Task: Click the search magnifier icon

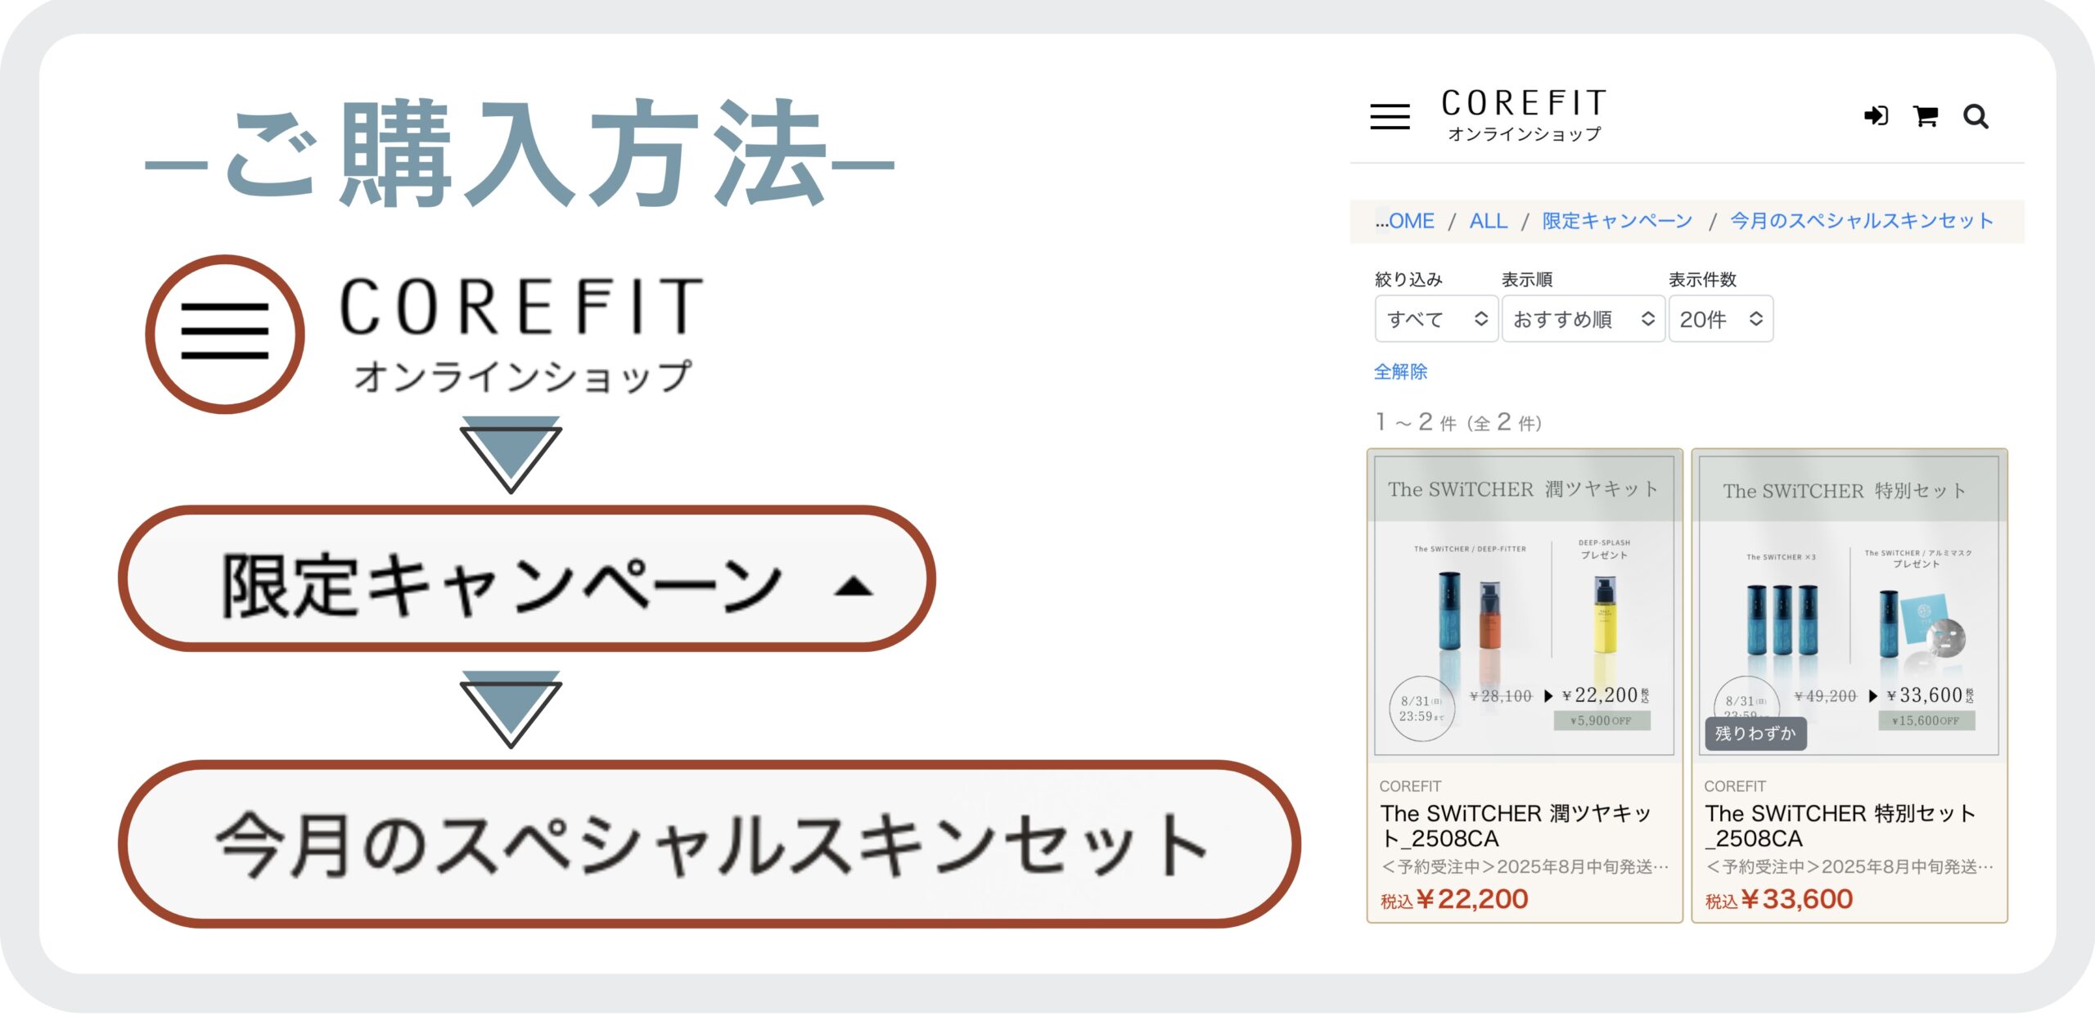Action: [x=1976, y=117]
